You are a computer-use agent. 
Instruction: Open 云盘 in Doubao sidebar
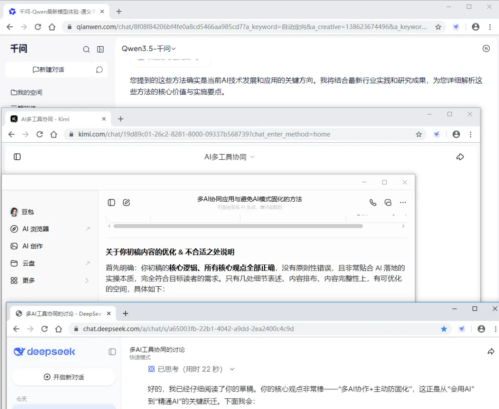point(29,263)
